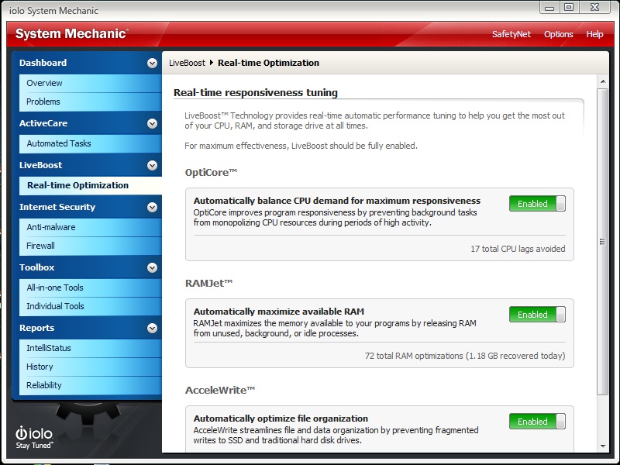This screenshot has height=465, width=620.
Task: Go to Automated Tasks
Action: 91,143
